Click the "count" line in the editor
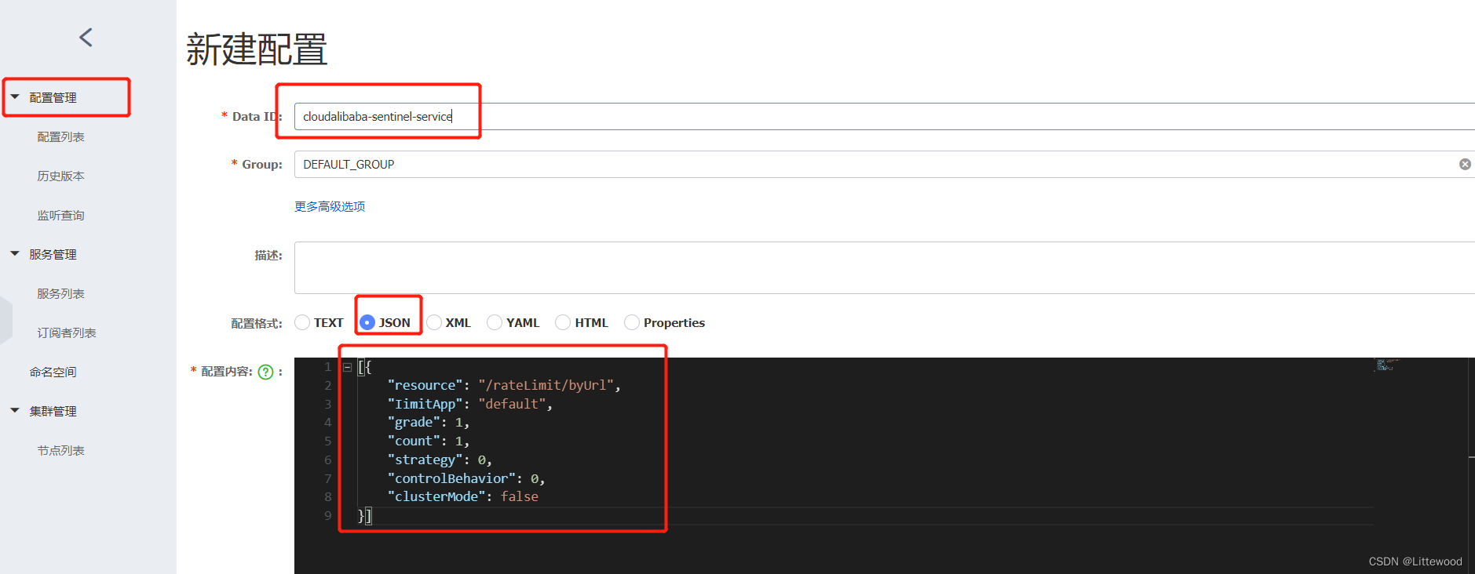 [x=429, y=441]
